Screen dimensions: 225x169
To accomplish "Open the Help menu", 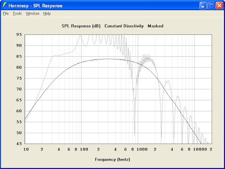I will (x=47, y=14).
